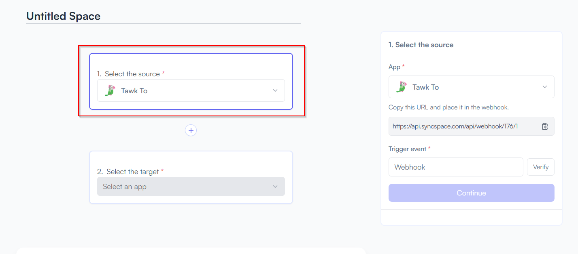Click the Webhook trigger event field
The width and height of the screenshot is (578, 254).
(456, 167)
